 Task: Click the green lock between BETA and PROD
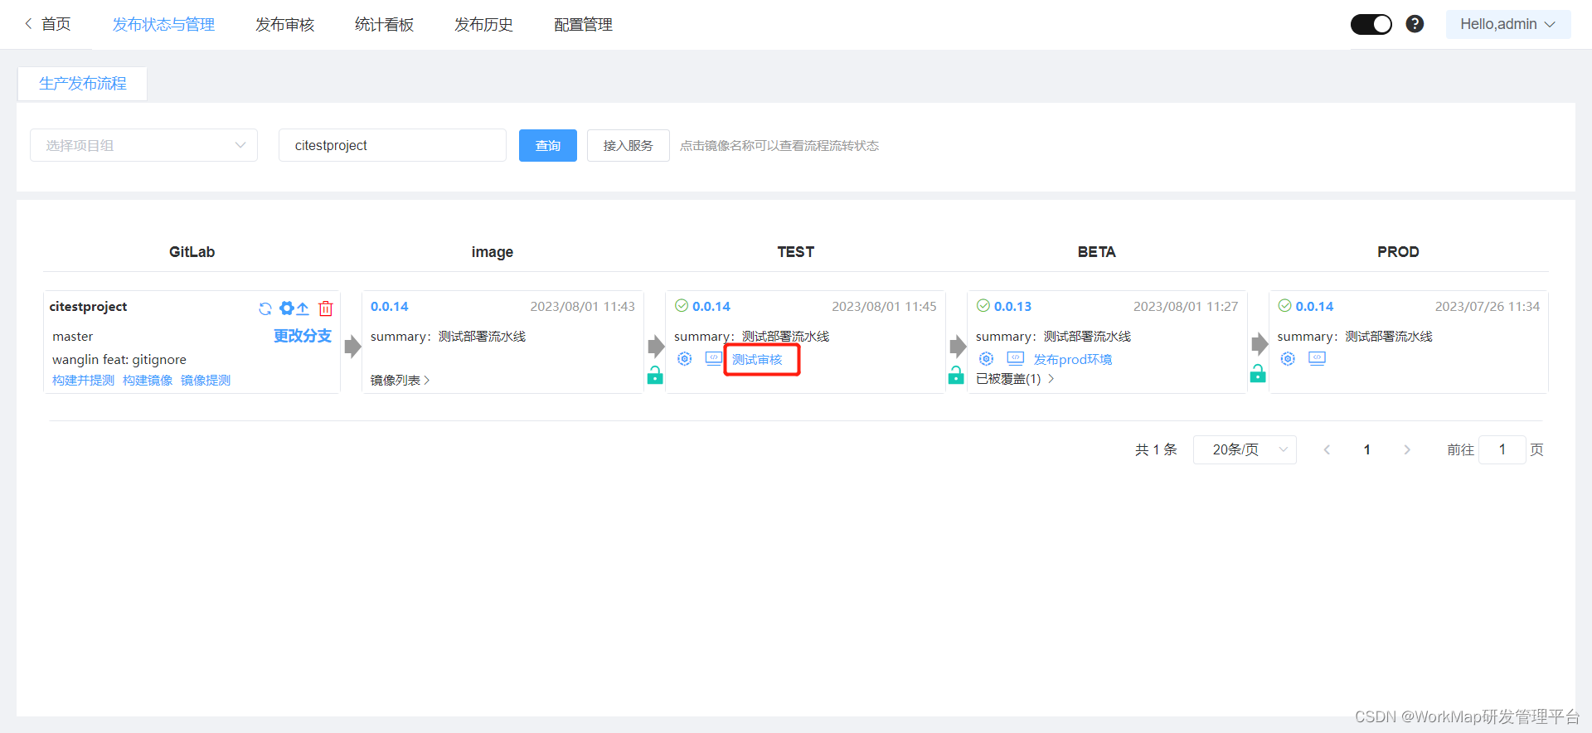(1258, 373)
